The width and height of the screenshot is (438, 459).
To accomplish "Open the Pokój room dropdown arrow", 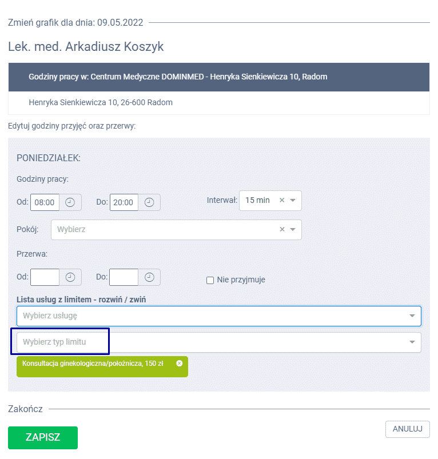I will tap(293, 230).
